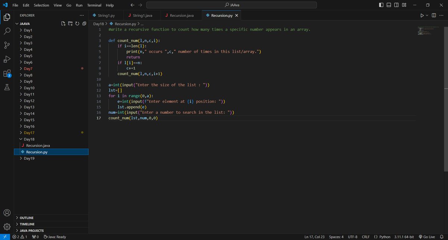
Task: Open the Explorer view in activity bar
Action: 7,17
